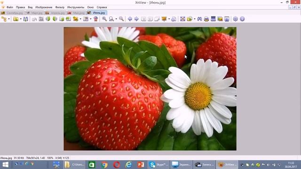
Task: Click the clipboard copy icon after slideshow
Action: (174, 19)
